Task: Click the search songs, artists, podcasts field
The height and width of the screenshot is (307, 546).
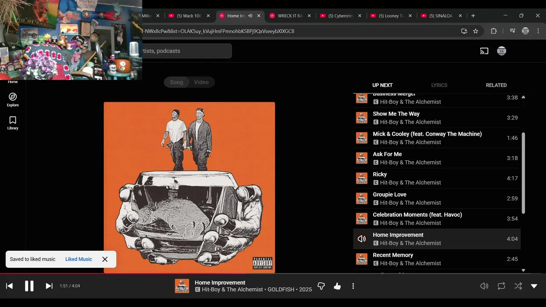Action: pyautogui.click(x=186, y=51)
